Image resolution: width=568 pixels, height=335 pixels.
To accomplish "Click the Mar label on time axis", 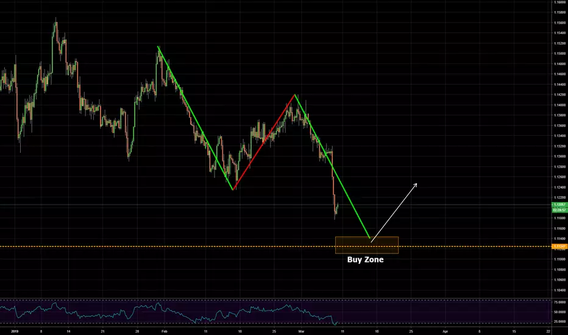I will (x=301, y=331).
